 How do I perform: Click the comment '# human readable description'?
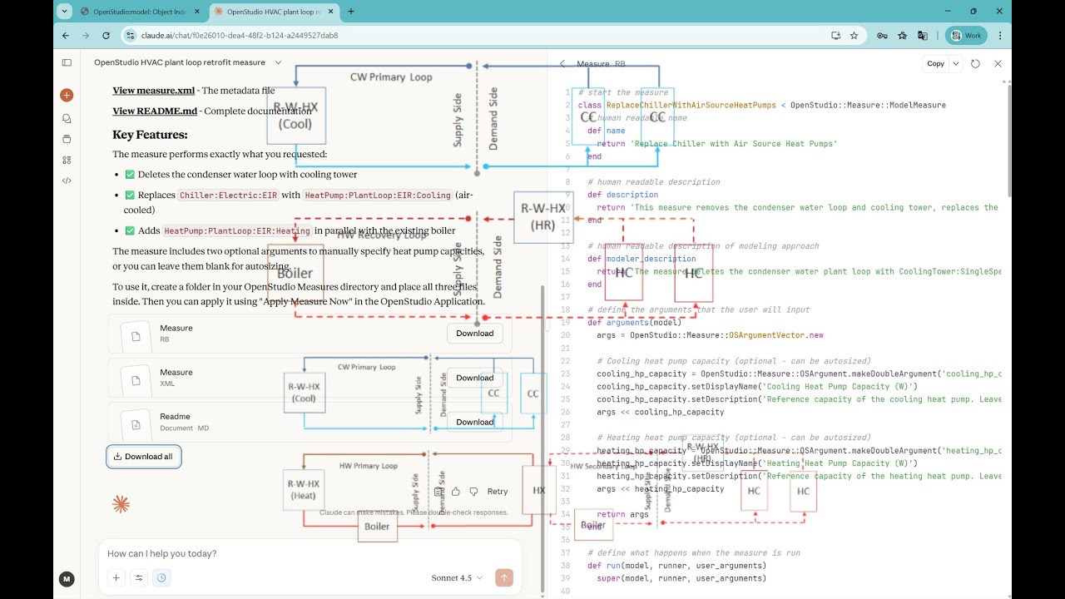click(654, 182)
